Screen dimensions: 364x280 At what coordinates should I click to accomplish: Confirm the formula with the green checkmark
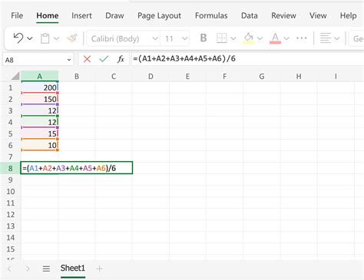tap(104, 59)
